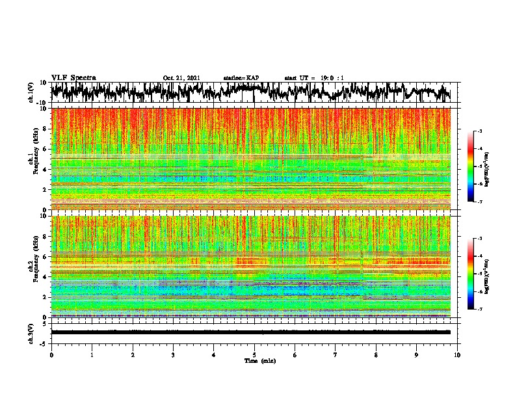
Task: Click the "8" kHz tick of ch.1 spectrogram
Action: click(45, 129)
